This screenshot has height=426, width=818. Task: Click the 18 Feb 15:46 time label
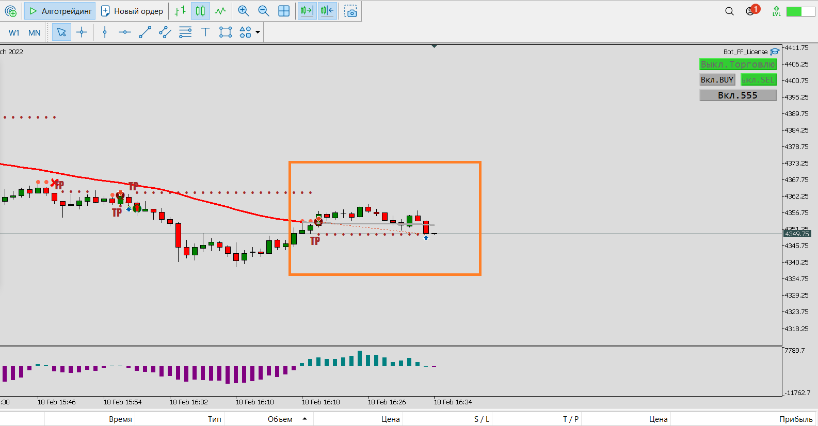click(57, 402)
